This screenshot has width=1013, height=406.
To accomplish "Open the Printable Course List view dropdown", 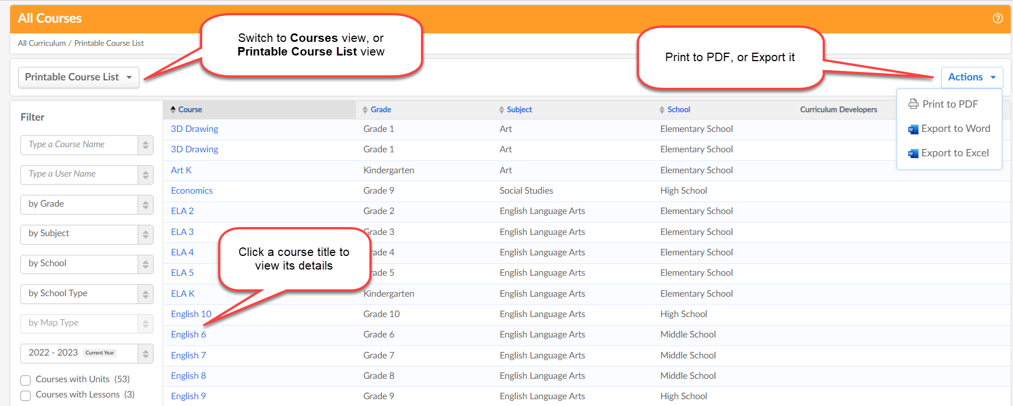I will 78,77.
